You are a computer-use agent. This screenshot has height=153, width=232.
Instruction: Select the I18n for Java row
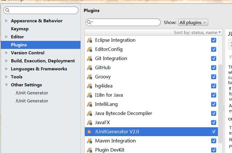click(x=151, y=95)
